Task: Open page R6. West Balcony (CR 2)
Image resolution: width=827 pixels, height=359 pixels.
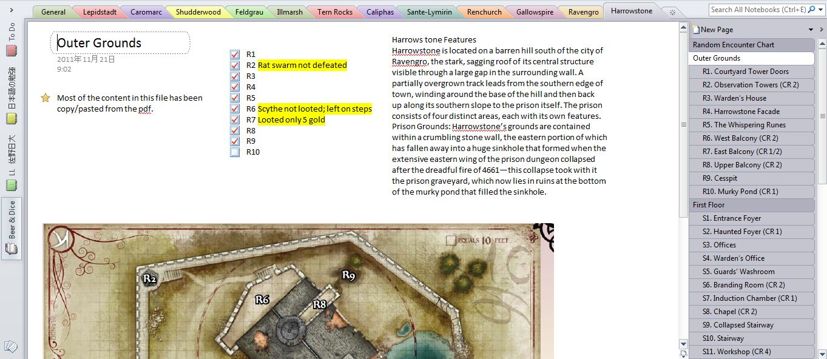Action: [x=752, y=138]
